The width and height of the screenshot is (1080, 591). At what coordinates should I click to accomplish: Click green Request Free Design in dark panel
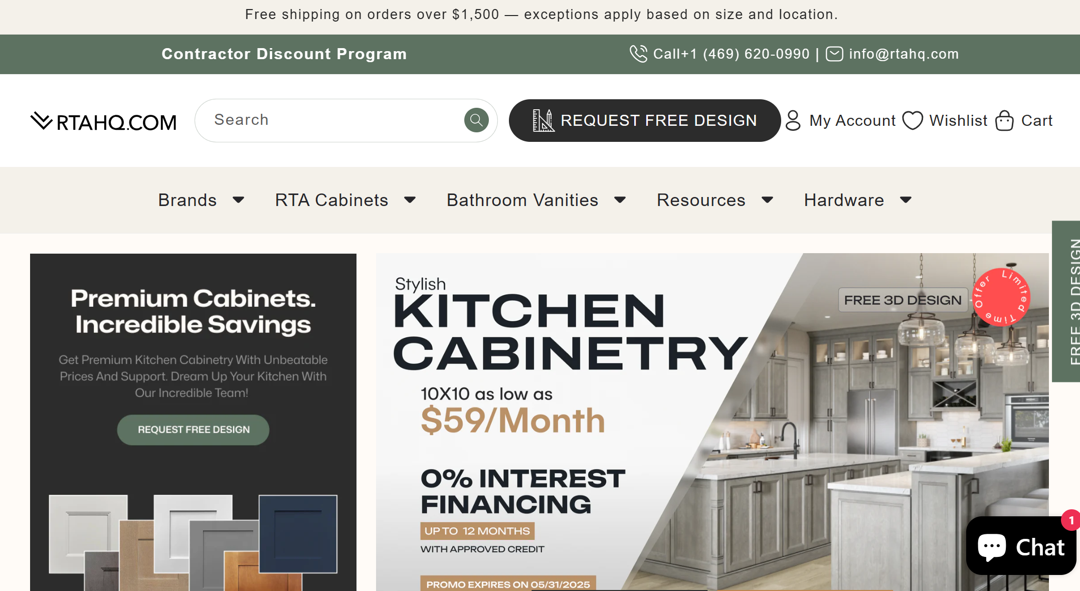(x=193, y=430)
